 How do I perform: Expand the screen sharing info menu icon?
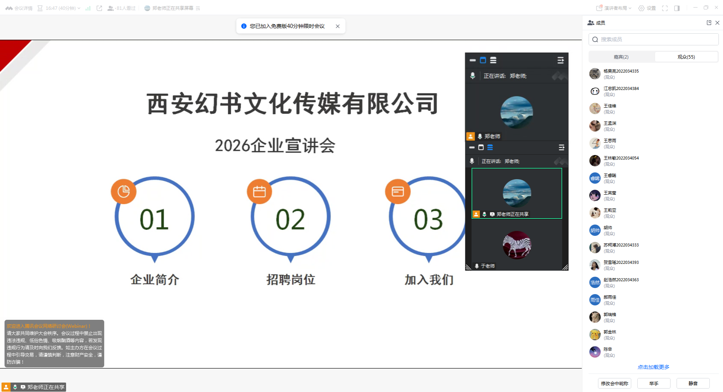pyautogui.click(x=198, y=8)
